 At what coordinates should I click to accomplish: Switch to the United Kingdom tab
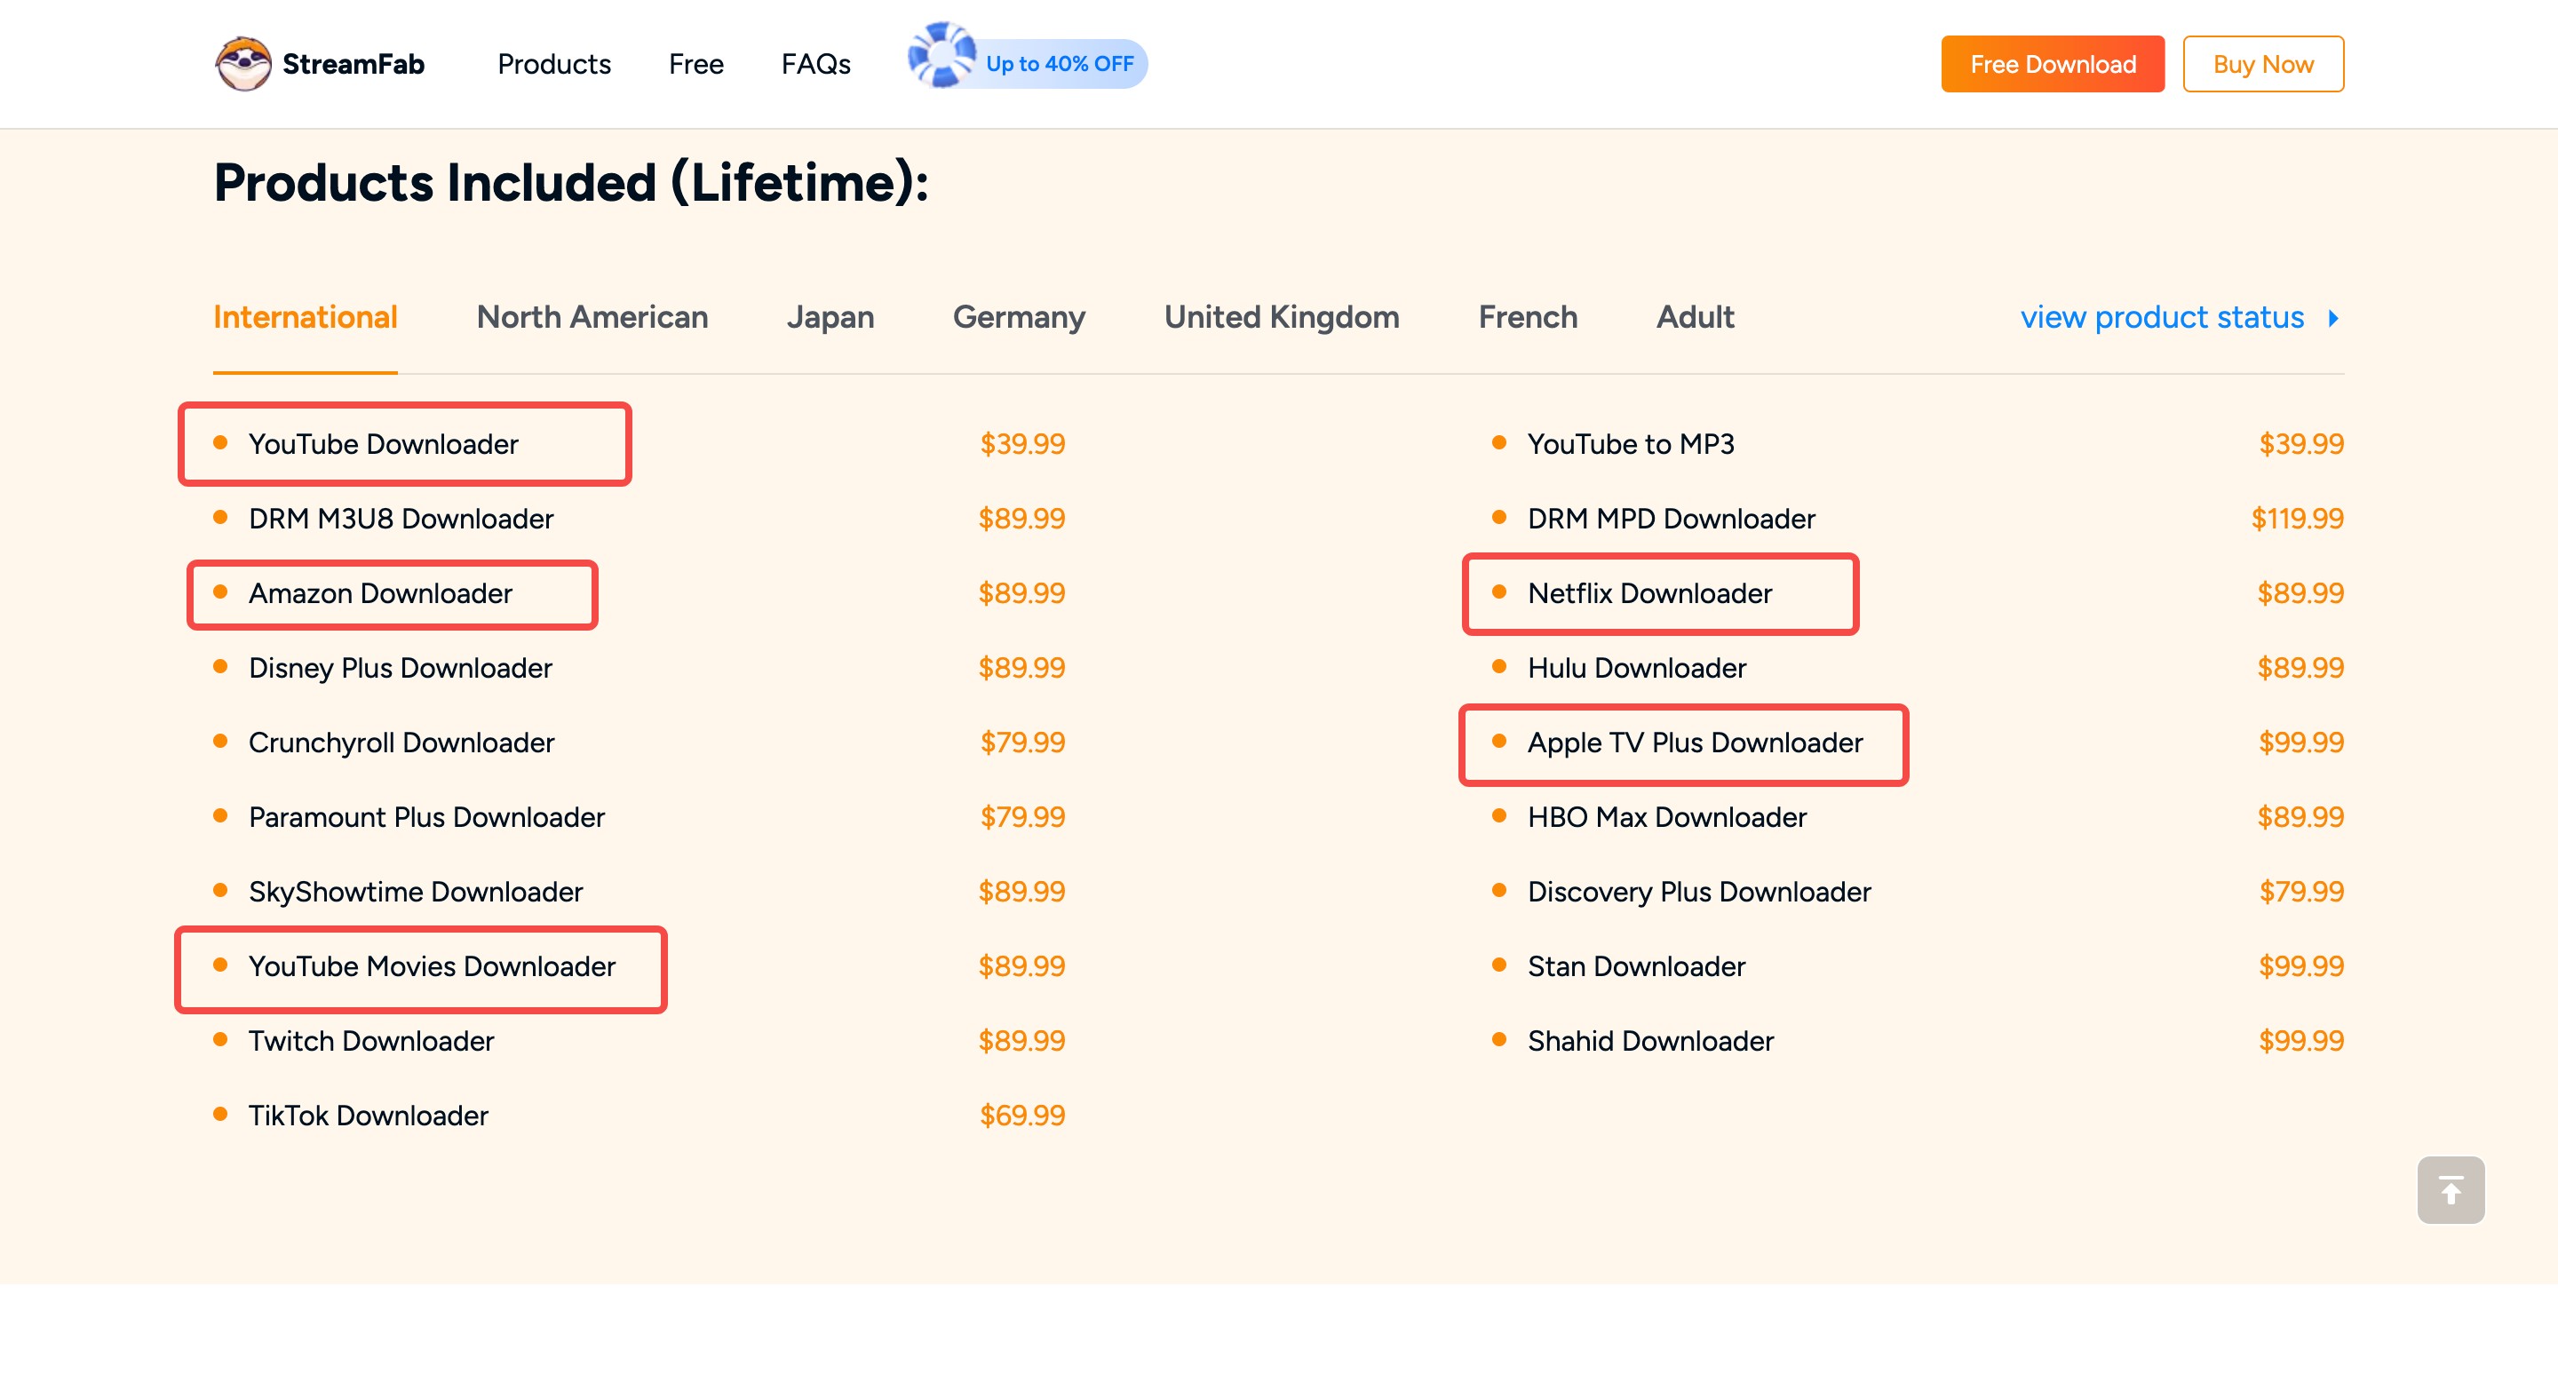coord(1282,318)
